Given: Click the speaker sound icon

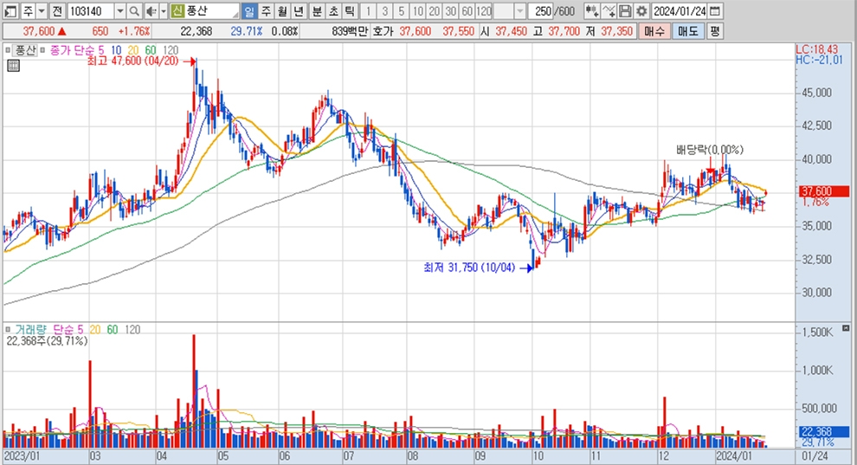Looking at the screenshot, I should (x=150, y=11).
